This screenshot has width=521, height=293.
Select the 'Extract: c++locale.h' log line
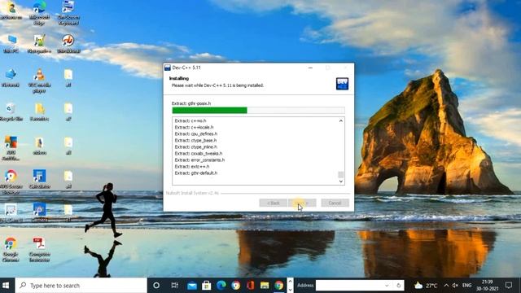[194, 127]
